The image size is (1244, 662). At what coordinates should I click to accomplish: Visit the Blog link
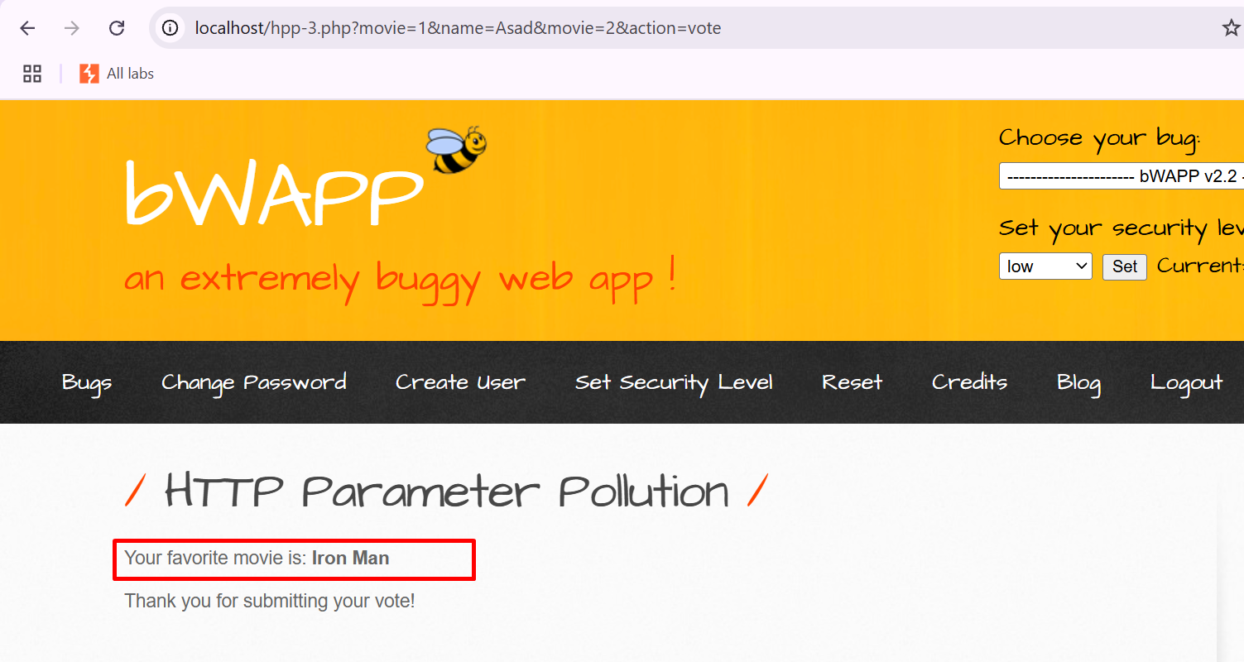[1078, 382]
